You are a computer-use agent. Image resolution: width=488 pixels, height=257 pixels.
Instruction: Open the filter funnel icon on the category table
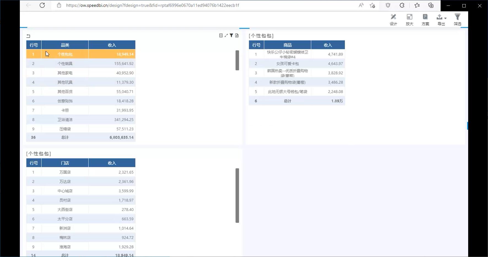(231, 35)
